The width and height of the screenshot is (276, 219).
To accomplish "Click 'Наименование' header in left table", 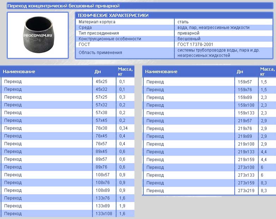I will (x=19, y=72).
